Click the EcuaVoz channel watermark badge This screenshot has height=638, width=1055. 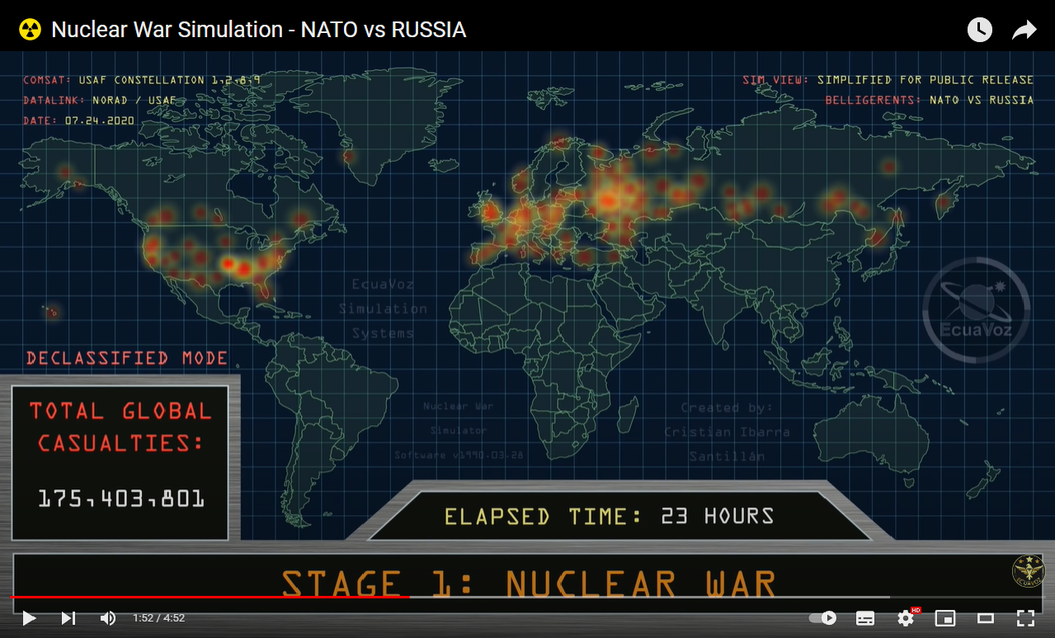click(x=1028, y=571)
